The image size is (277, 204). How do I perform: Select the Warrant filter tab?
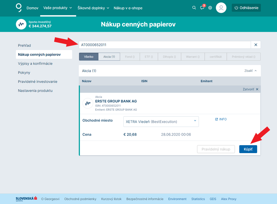pos(193,56)
